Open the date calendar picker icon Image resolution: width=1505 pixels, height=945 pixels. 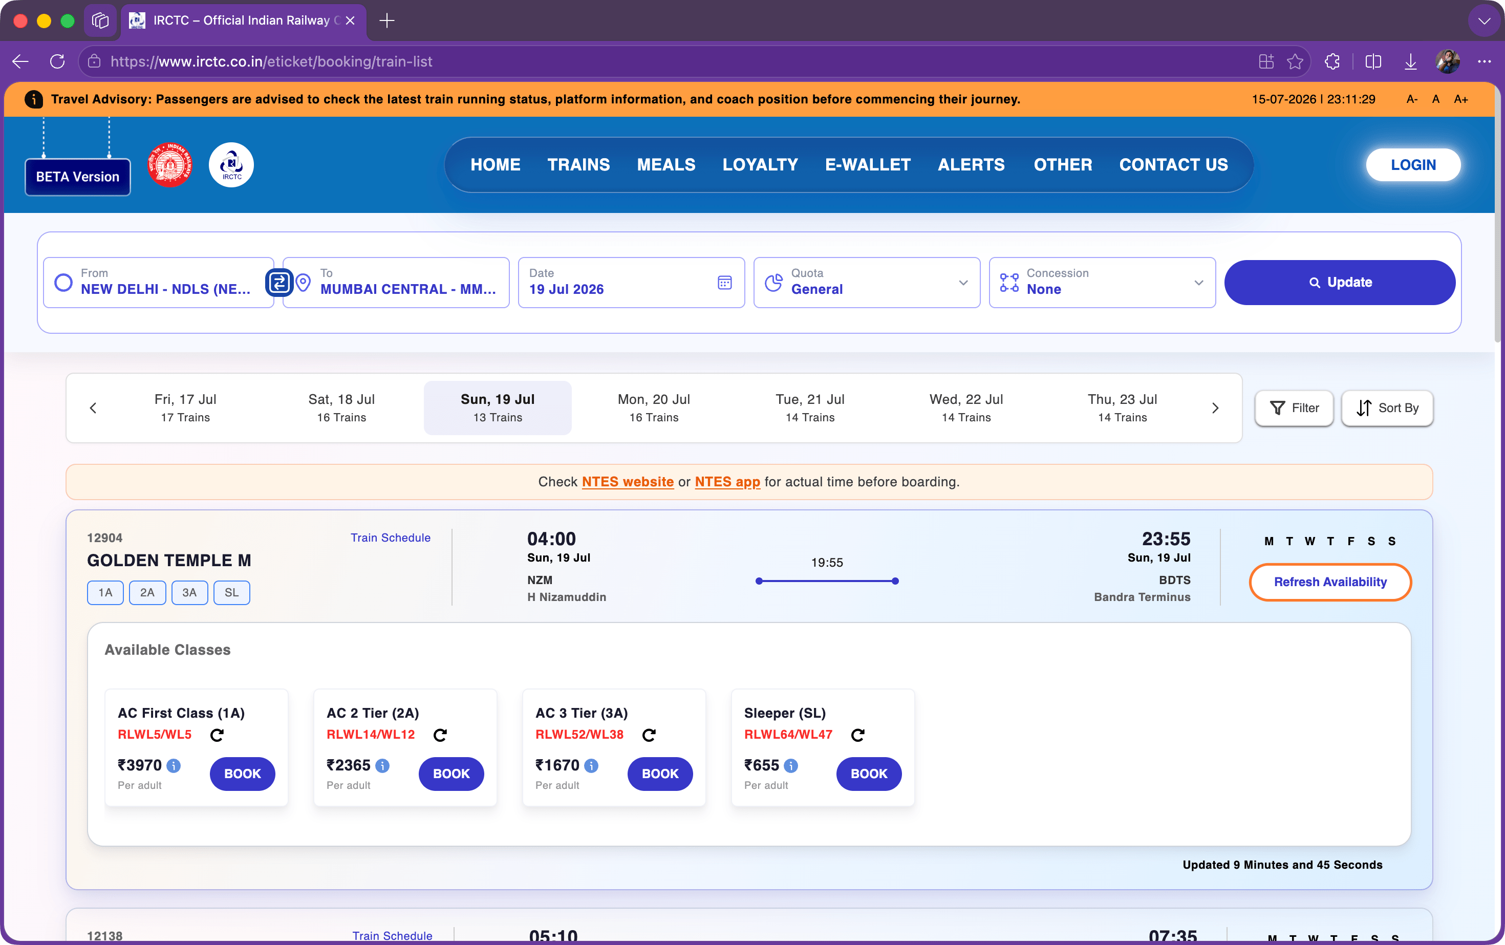pyautogui.click(x=724, y=283)
